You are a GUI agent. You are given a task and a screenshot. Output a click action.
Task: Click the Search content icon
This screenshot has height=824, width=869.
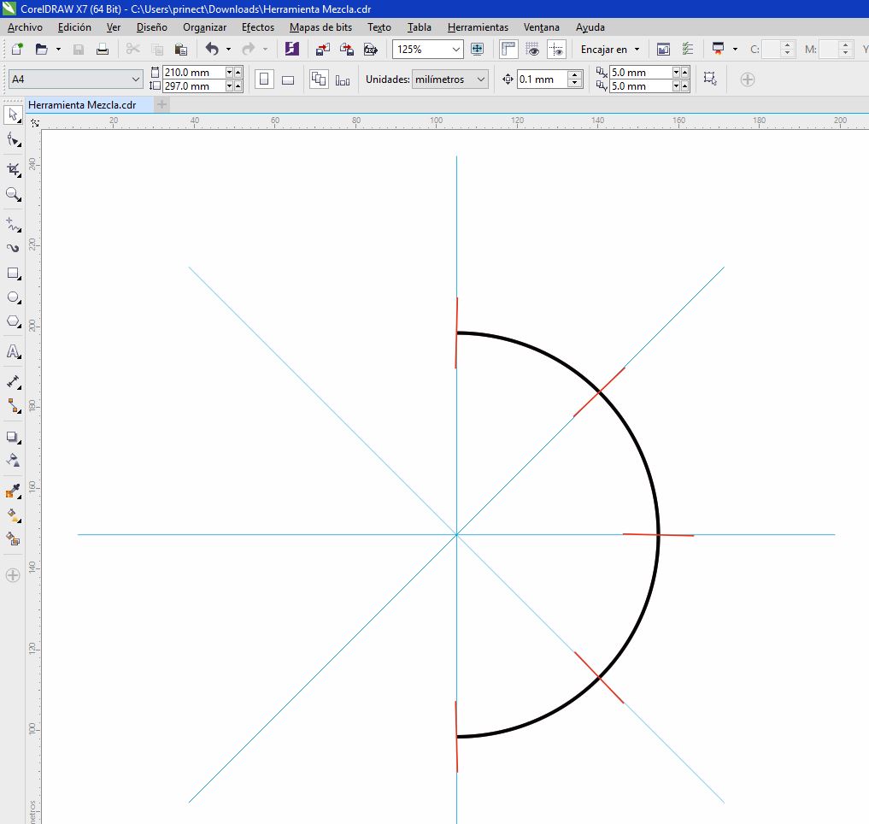tap(291, 49)
